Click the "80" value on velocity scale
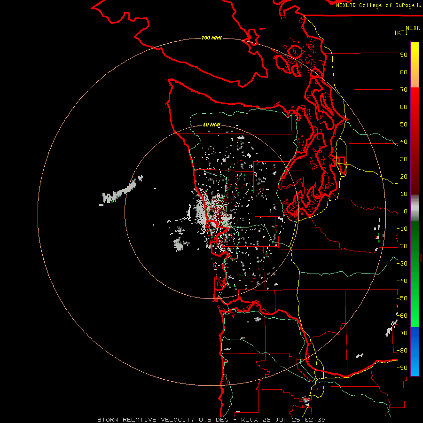The height and width of the screenshot is (423, 423). click(x=404, y=72)
